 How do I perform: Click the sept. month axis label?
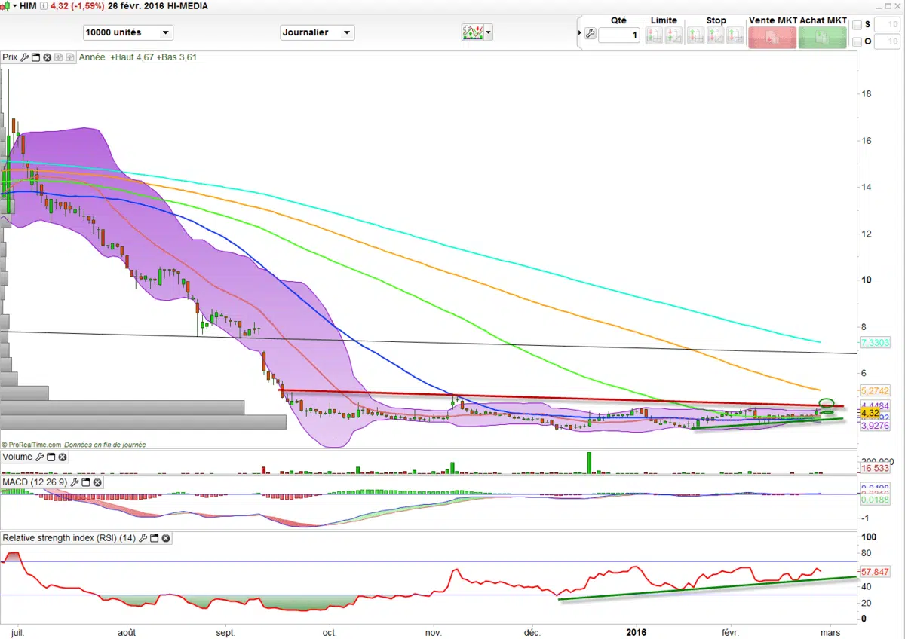(x=226, y=633)
